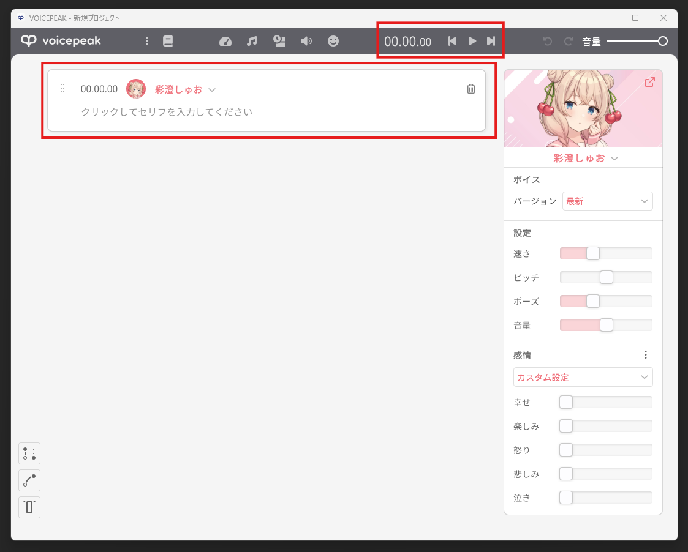Viewport: 688px width, 552px height.
Task: Maximize the VOICEPEAK window
Action: click(635, 18)
